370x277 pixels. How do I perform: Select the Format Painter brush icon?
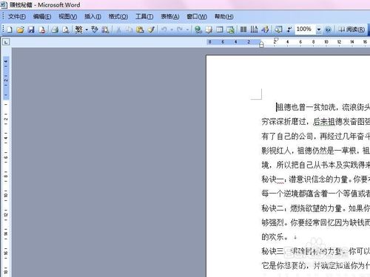[x=151, y=30]
